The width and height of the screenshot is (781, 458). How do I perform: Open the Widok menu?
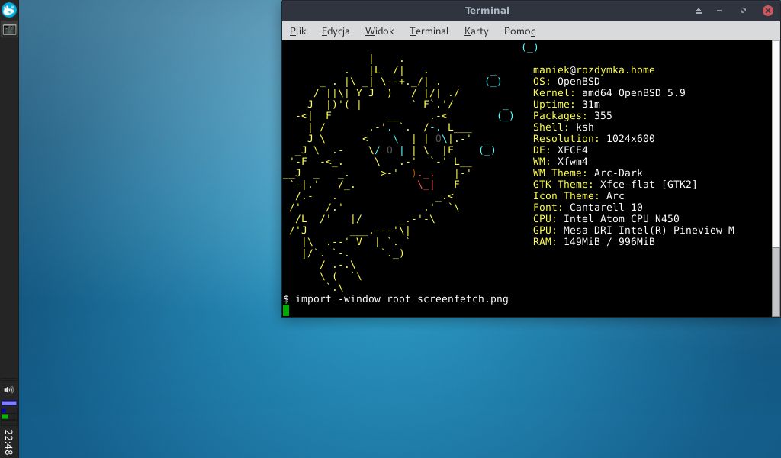click(379, 31)
